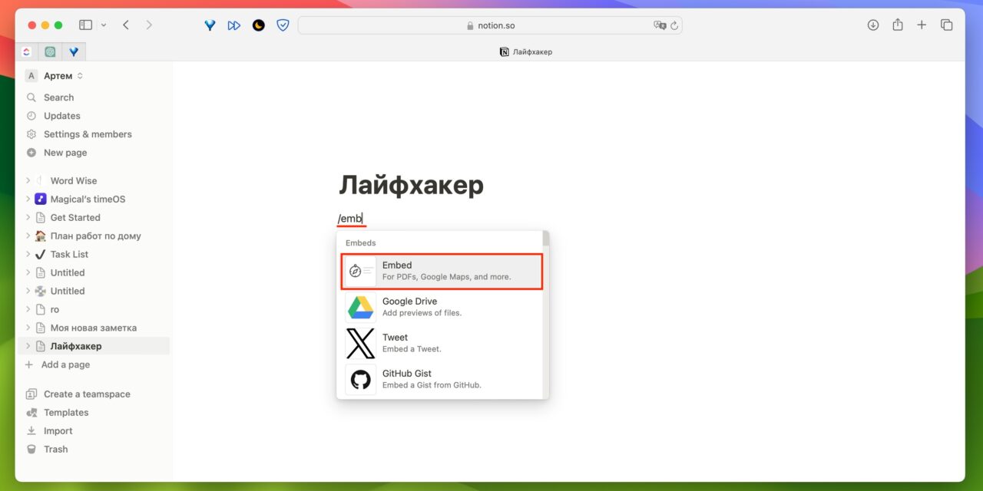The height and width of the screenshot is (491, 983).
Task: Click the Tweet X logo icon
Action: coord(360,343)
